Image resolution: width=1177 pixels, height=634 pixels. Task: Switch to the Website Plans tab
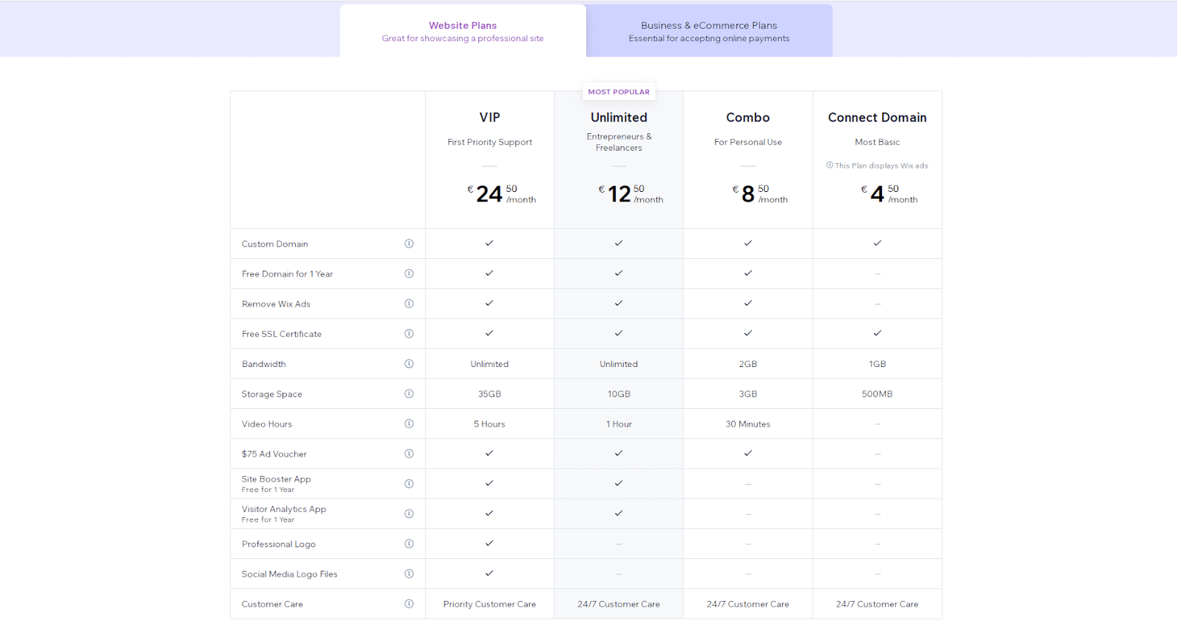tap(463, 31)
